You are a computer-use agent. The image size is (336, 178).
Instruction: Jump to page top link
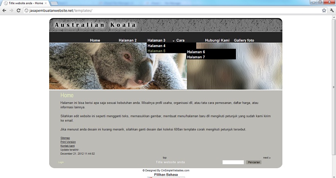pos(165,157)
